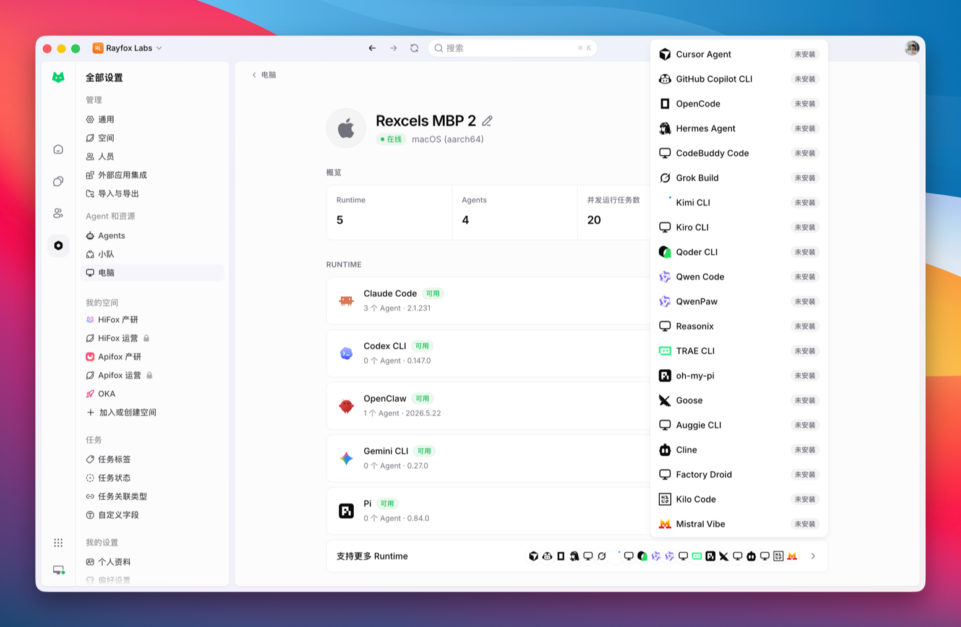Click the oh-my-pi icon in list
Image resolution: width=961 pixels, height=627 pixels.
tap(665, 376)
